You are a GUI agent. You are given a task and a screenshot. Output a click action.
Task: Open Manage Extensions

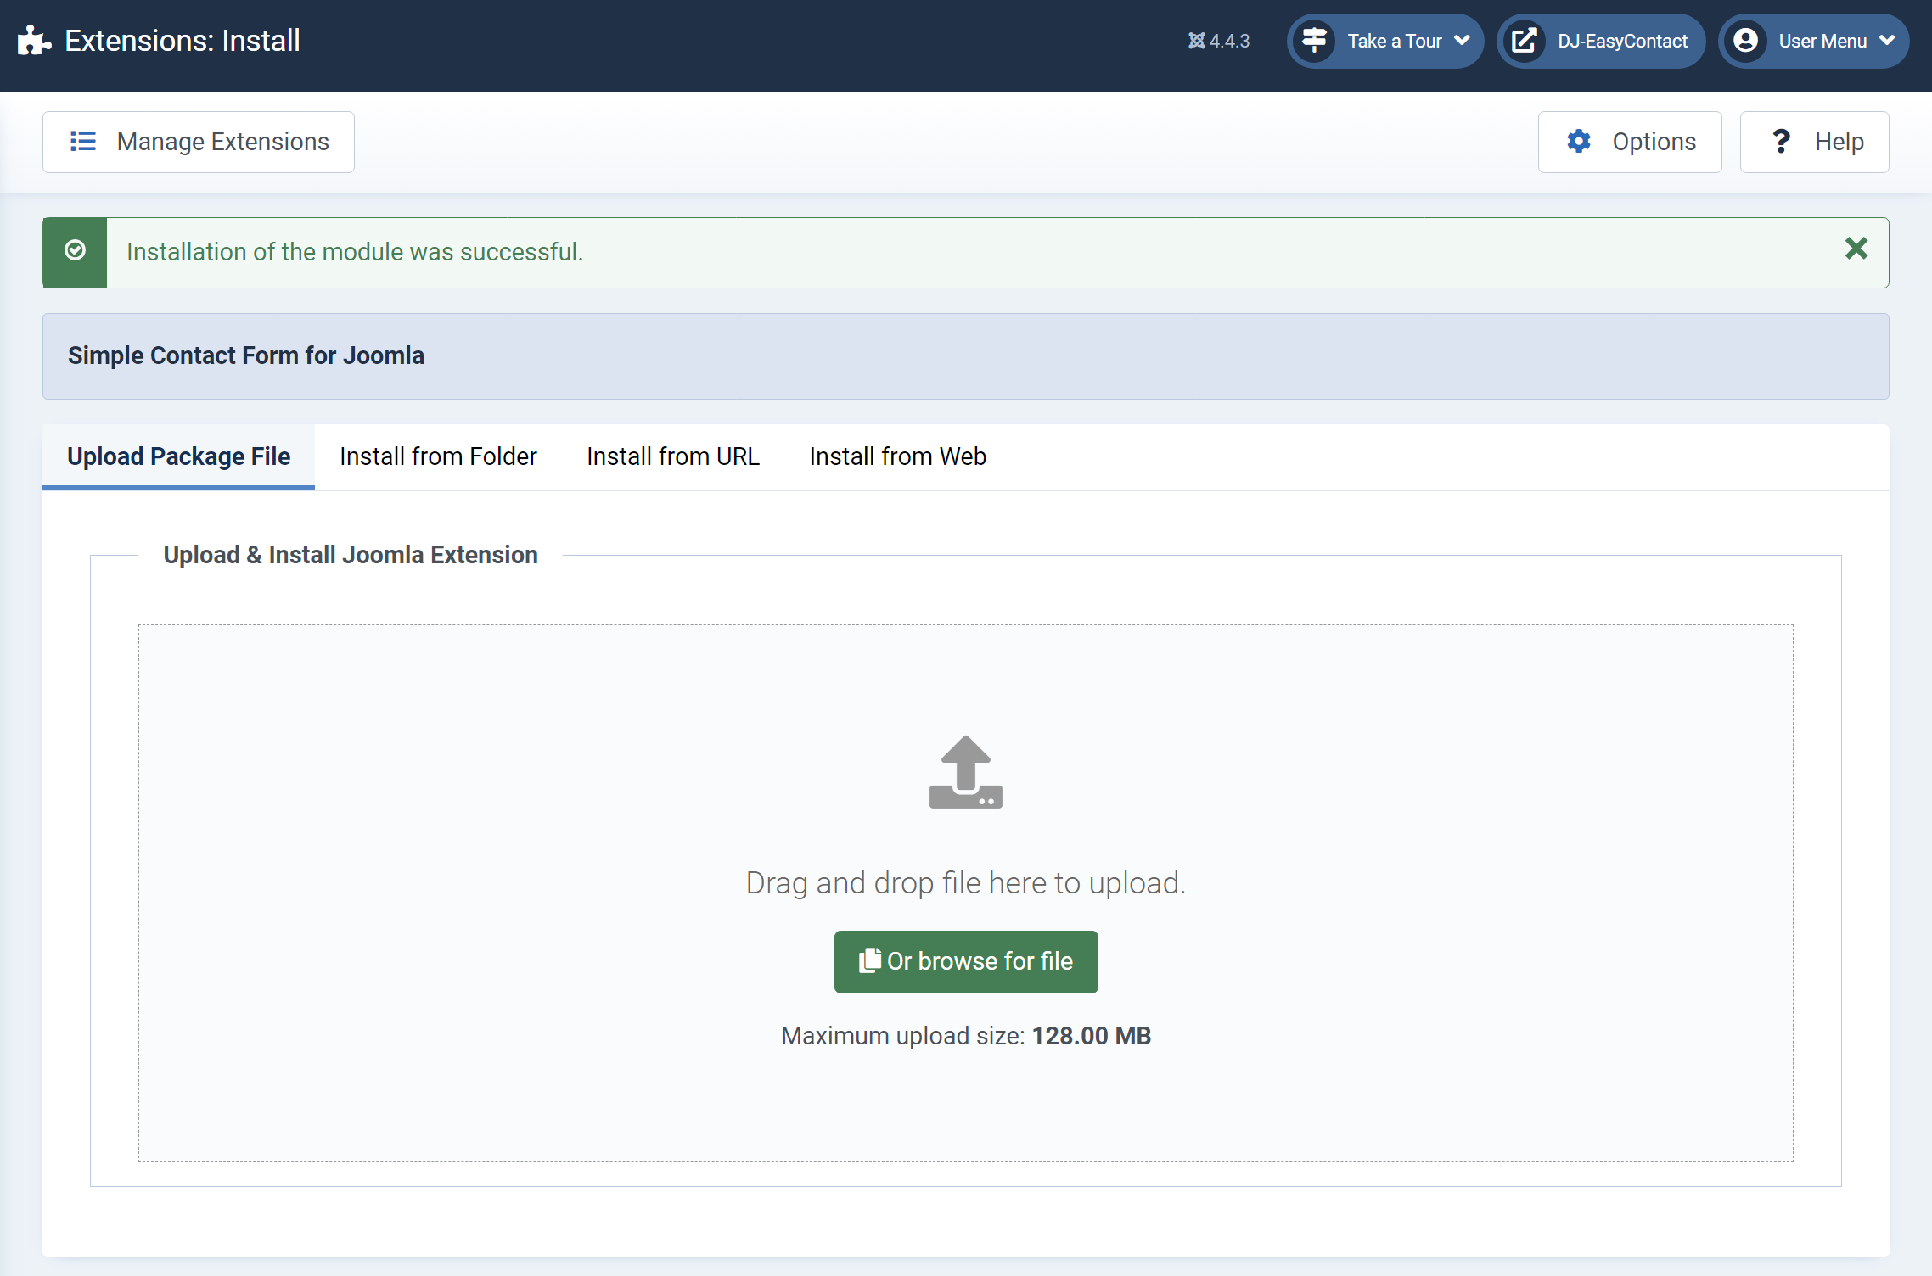pyautogui.click(x=199, y=142)
